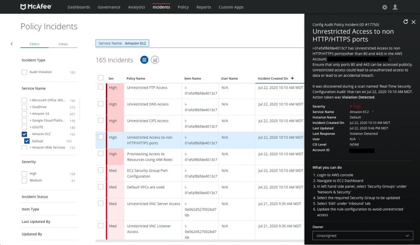Image resolution: width=420 pixels, height=245 pixels.
Task: Sort by the Item Name column header
Action: point(193,78)
